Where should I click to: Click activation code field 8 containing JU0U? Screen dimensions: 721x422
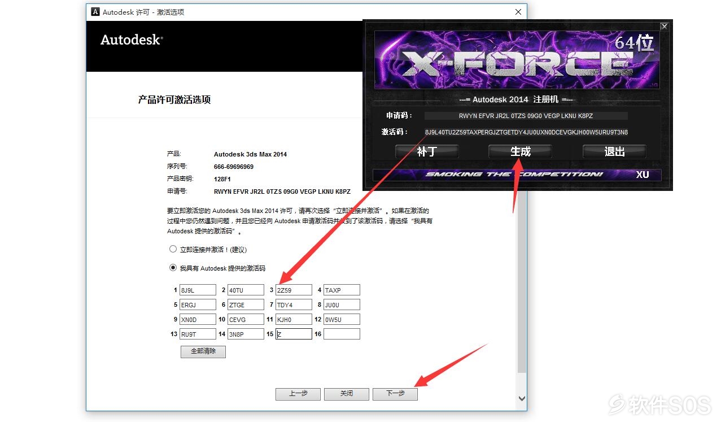(342, 304)
